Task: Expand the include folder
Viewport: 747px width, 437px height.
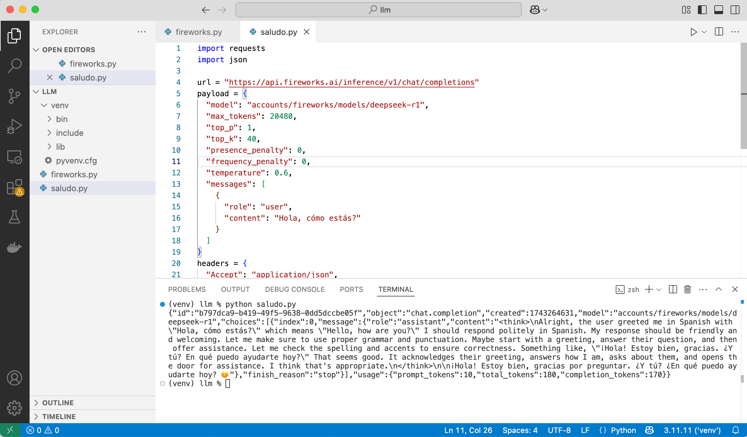Action: pyautogui.click(x=49, y=133)
